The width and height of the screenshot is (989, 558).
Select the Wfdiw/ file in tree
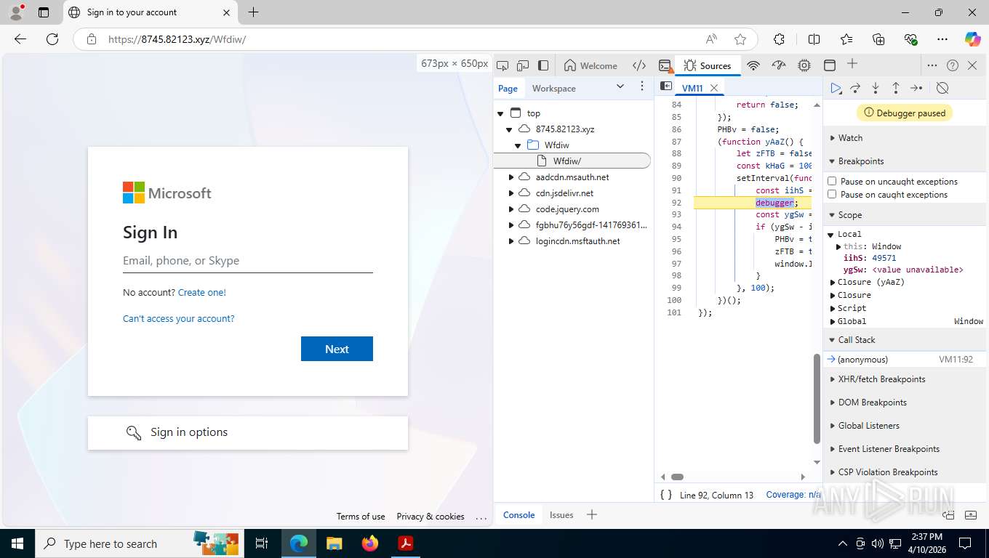click(x=571, y=161)
